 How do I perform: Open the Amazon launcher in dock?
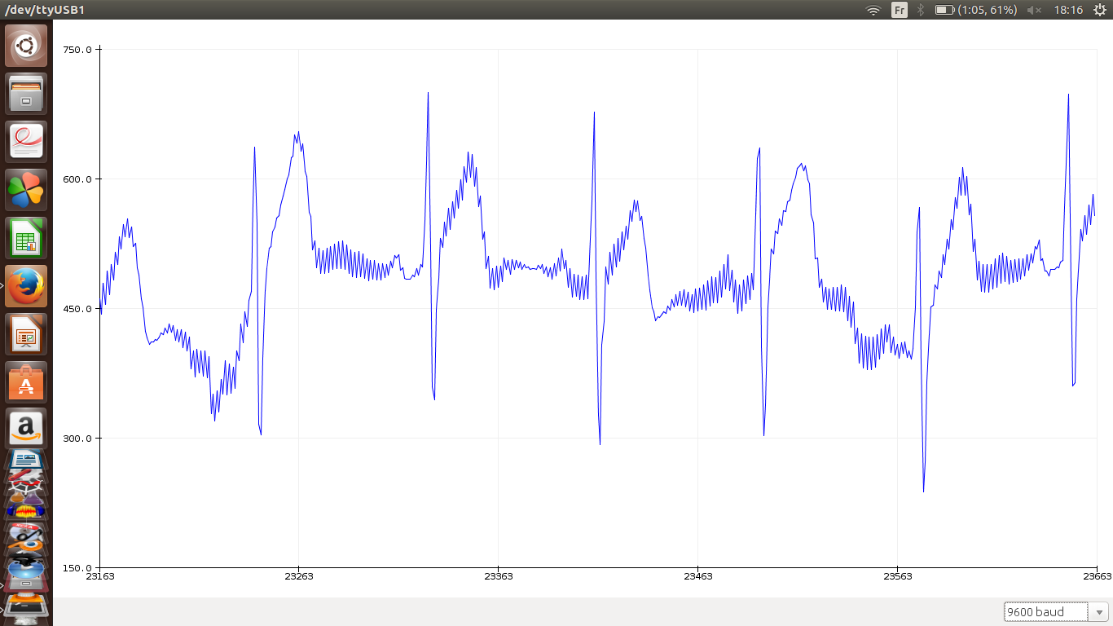coord(26,428)
